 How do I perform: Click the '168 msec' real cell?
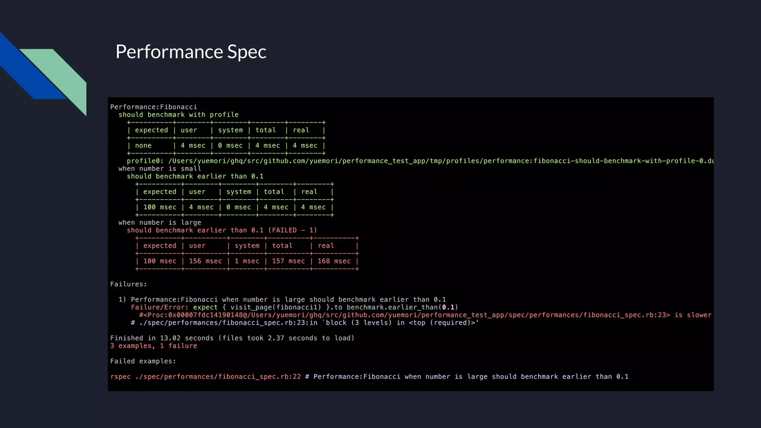click(x=334, y=261)
